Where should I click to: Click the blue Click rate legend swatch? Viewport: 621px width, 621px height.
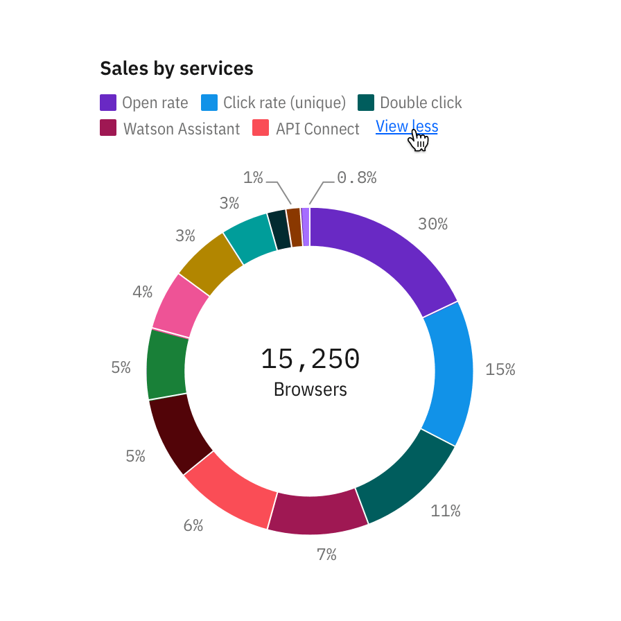pos(209,103)
